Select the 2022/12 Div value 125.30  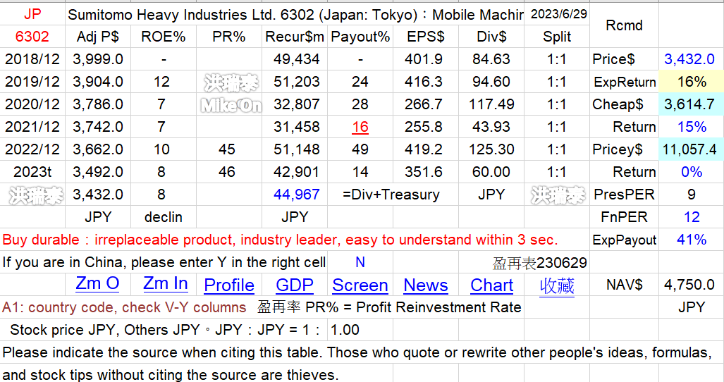492,149
